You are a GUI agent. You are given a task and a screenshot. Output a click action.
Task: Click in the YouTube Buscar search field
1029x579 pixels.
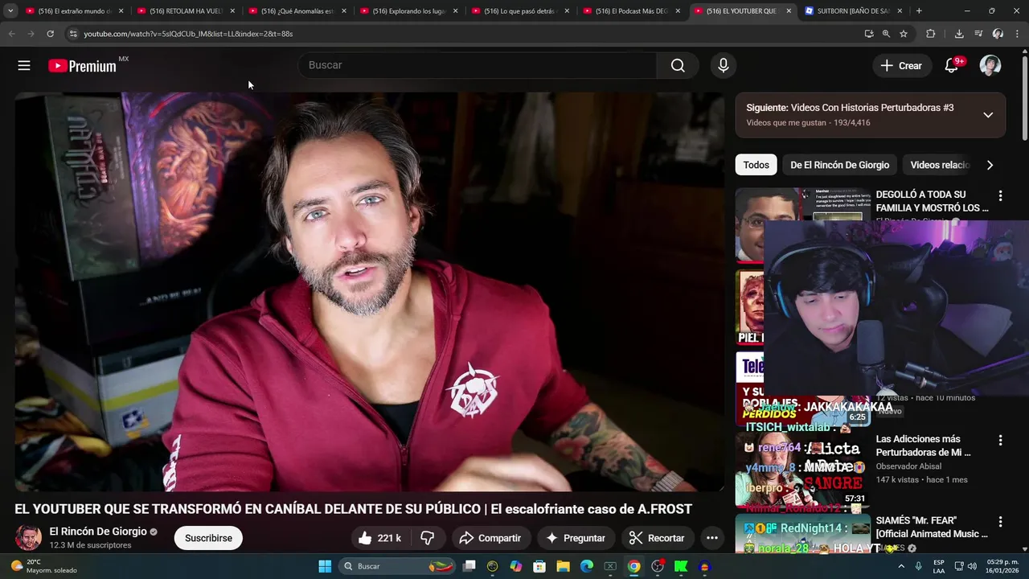[x=478, y=66]
